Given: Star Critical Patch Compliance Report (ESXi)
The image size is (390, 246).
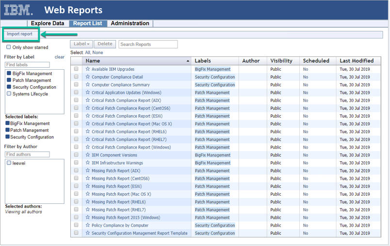Looking at the screenshot, I should click(x=87, y=116).
